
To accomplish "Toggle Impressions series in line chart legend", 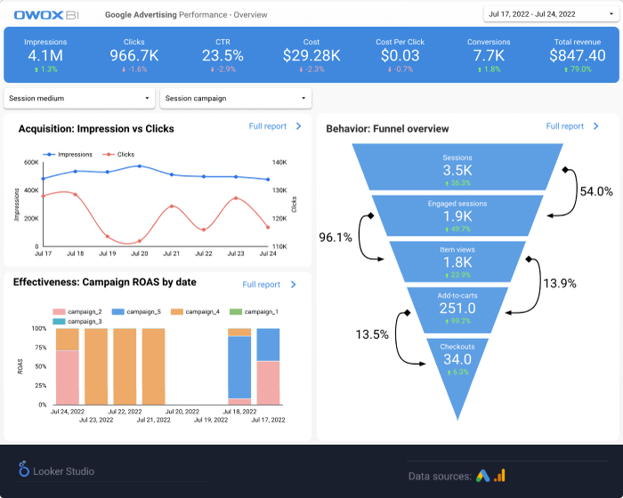I will tap(68, 155).
